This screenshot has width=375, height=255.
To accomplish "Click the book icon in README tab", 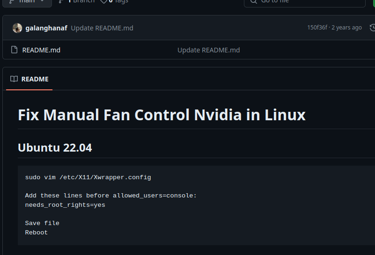I will [x=14, y=79].
